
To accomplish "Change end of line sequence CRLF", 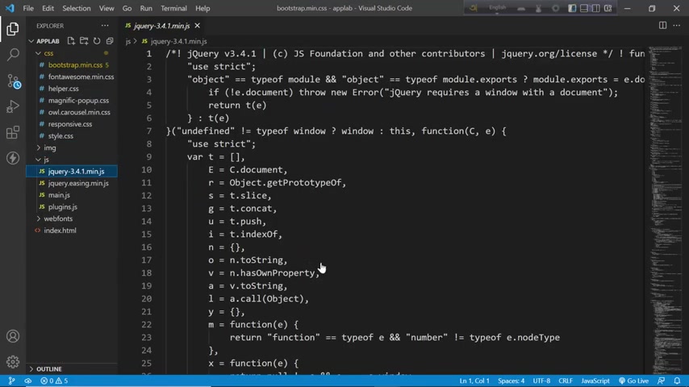I will point(566,381).
